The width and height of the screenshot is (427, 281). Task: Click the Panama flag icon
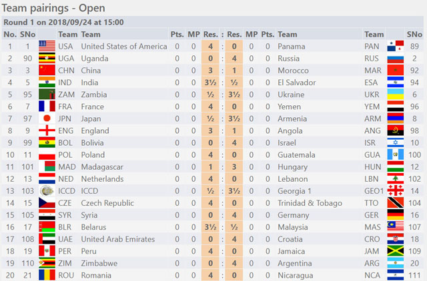[396, 46]
